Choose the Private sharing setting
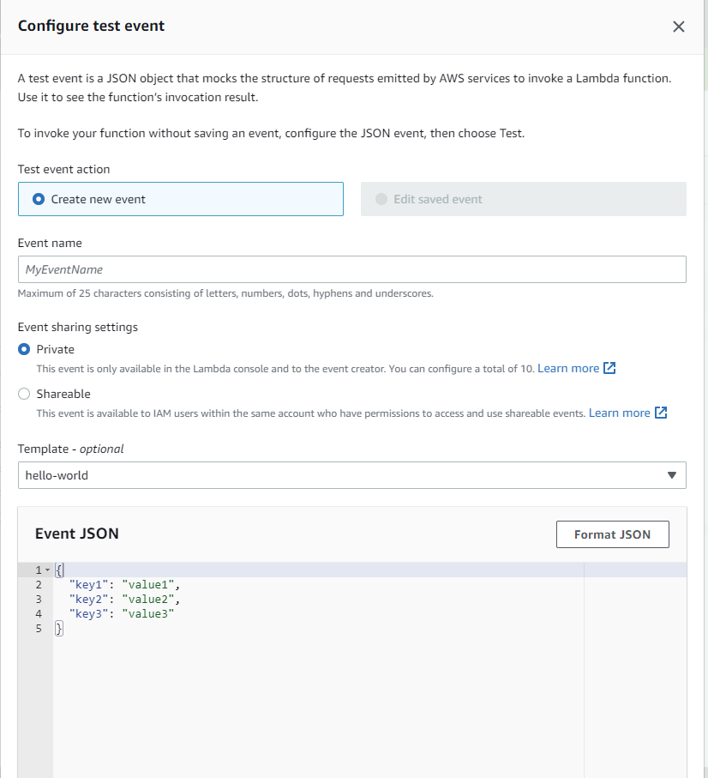The height and width of the screenshot is (778, 708). click(24, 349)
